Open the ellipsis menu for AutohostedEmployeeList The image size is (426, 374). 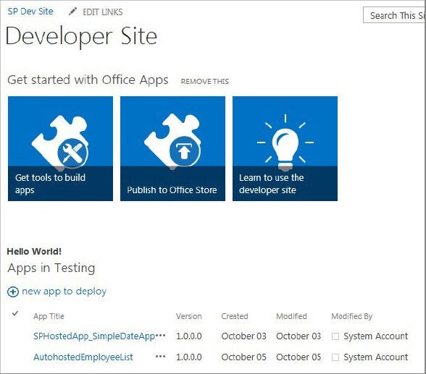pos(160,357)
